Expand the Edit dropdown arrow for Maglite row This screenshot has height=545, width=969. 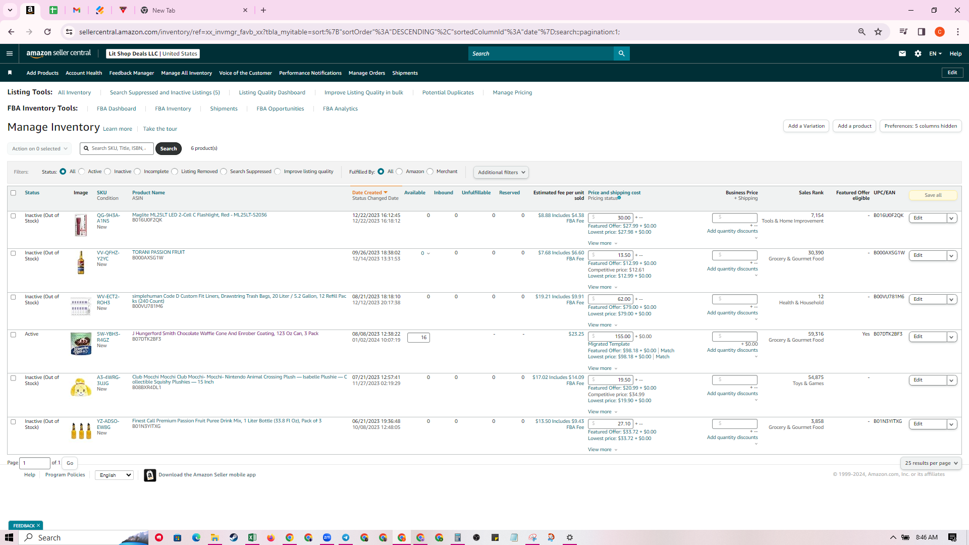coord(951,219)
